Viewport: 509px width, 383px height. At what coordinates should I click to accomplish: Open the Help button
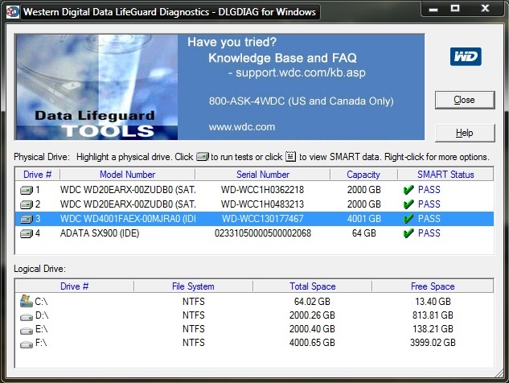(465, 133)
